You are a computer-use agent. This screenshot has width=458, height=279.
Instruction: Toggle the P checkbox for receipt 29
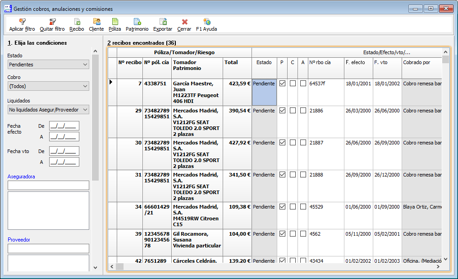click(x=283, y=111)
